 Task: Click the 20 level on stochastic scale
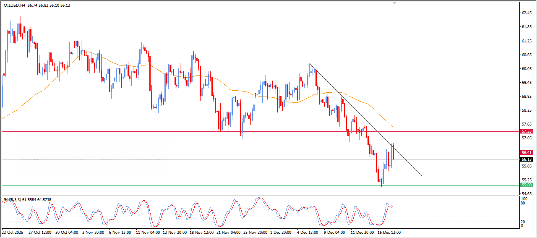click(x=523, y=221)
